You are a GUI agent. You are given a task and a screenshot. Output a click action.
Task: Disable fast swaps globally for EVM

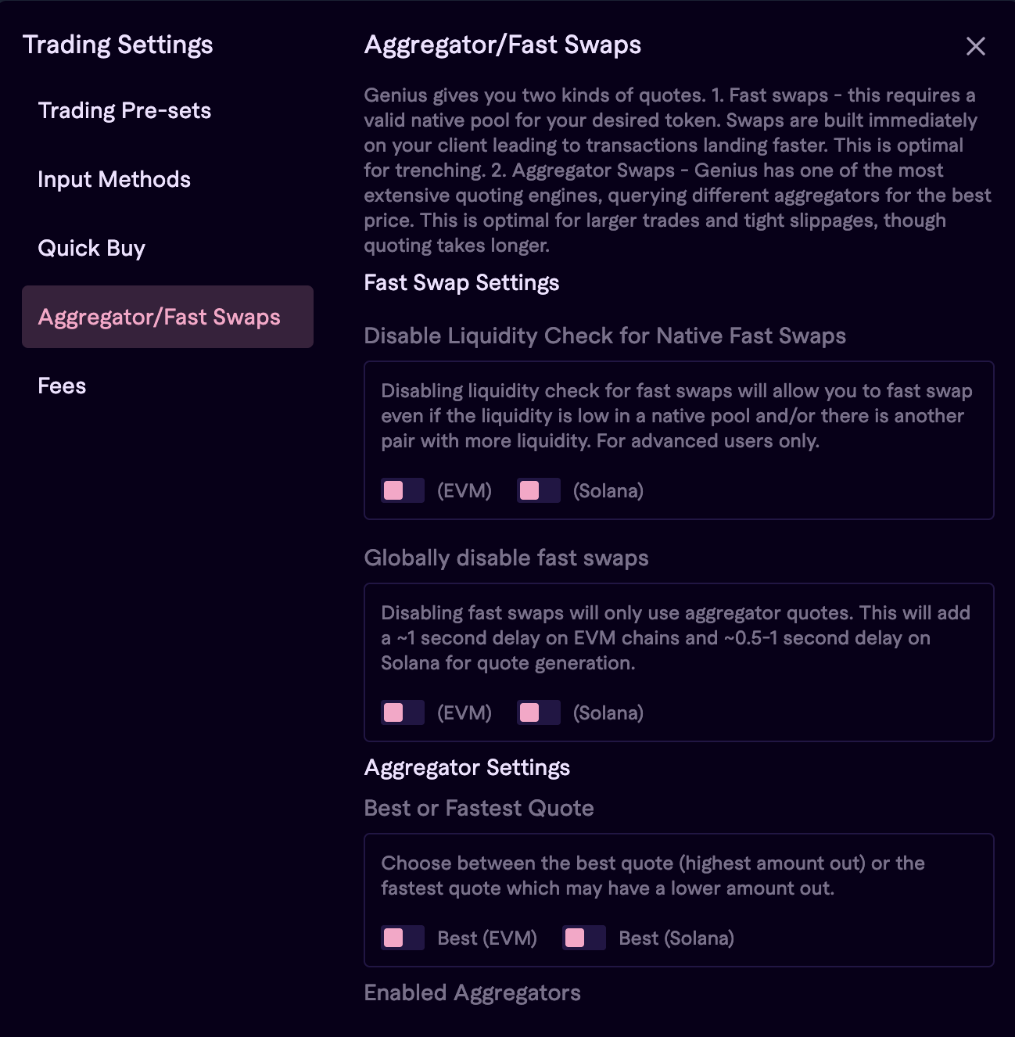pos(403,712)
